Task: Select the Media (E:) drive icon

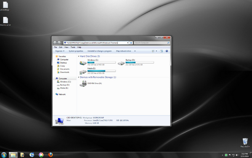Action: (83, 72)
